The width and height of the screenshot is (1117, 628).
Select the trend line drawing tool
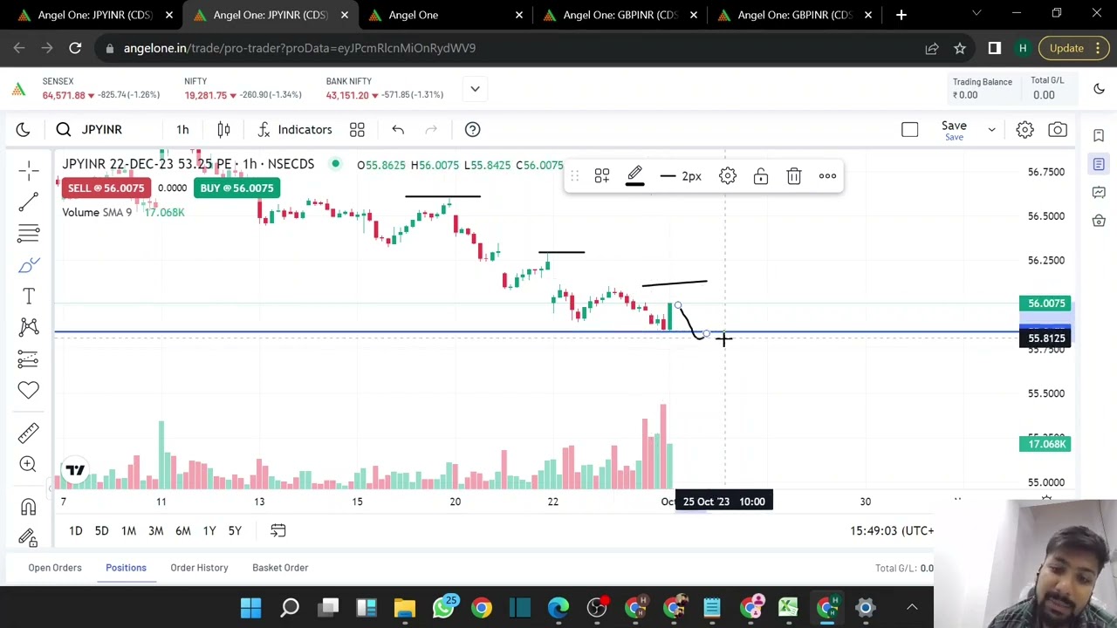(x=29, y=202)
